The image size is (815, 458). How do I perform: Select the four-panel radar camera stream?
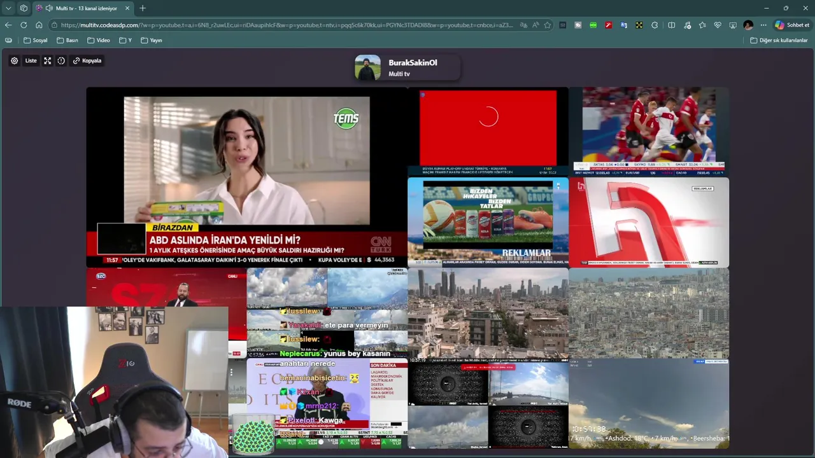(488, 404)
